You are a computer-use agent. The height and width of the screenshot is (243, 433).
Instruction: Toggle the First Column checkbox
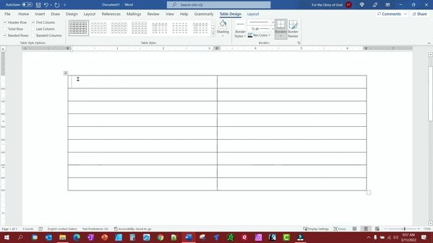(x=33, y=22)
